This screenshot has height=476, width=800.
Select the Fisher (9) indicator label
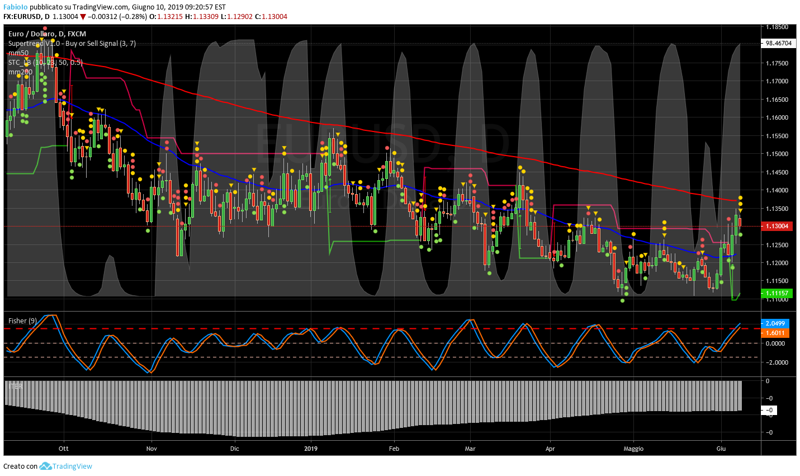[22, 321]
